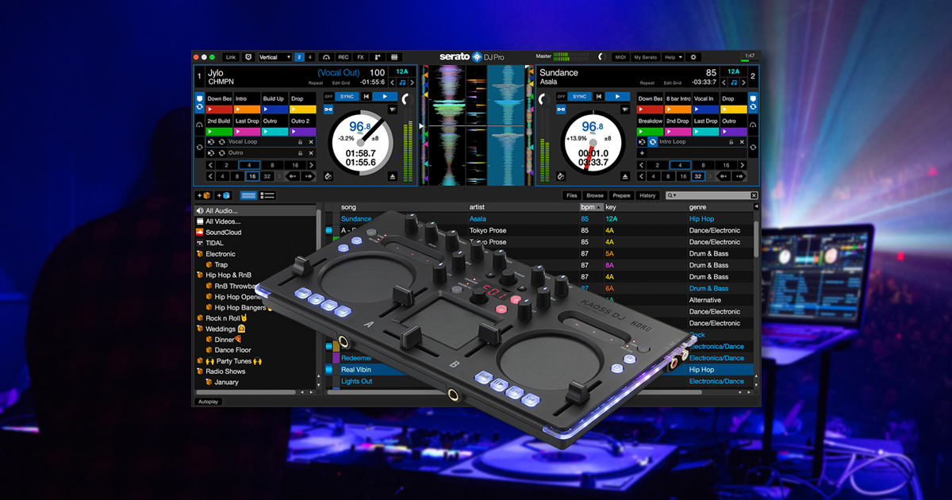The height and width of the screenshot is (500, 952).
Task: Trigger deck 1 Last Drop pink cue
Action: tap(248, 132)
